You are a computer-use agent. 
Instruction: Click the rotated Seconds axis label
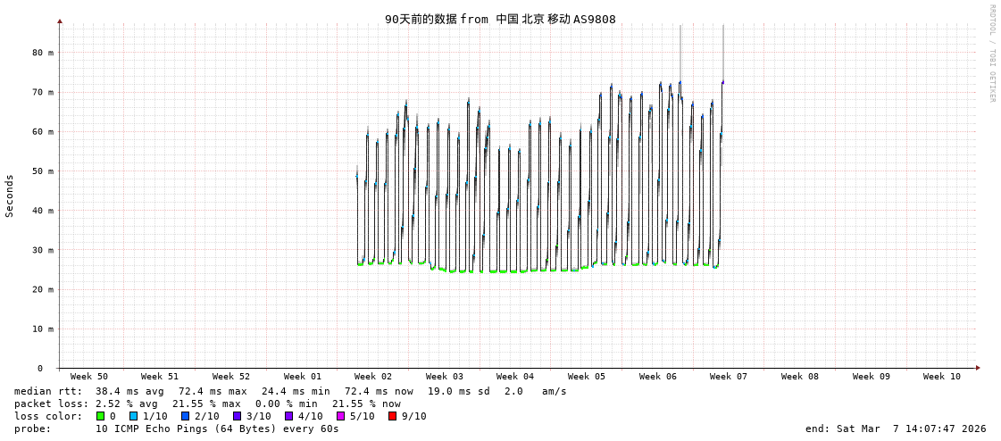tap(10, 196)
